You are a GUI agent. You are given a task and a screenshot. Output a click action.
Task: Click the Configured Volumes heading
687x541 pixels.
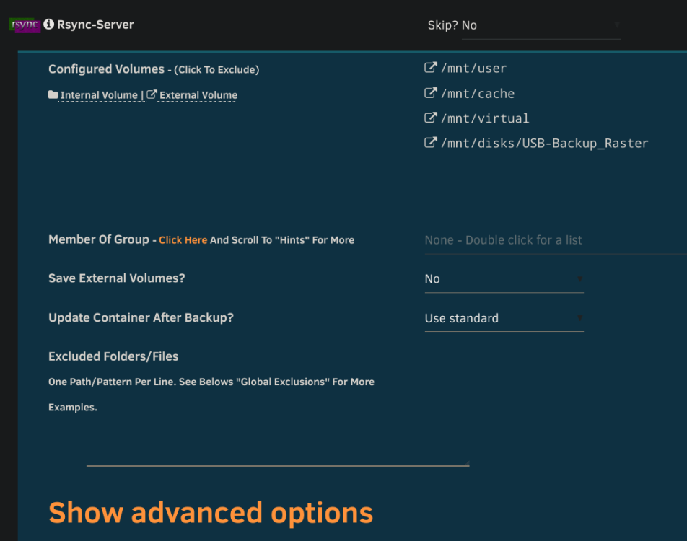pyautogui.click(x=107, y=69)
